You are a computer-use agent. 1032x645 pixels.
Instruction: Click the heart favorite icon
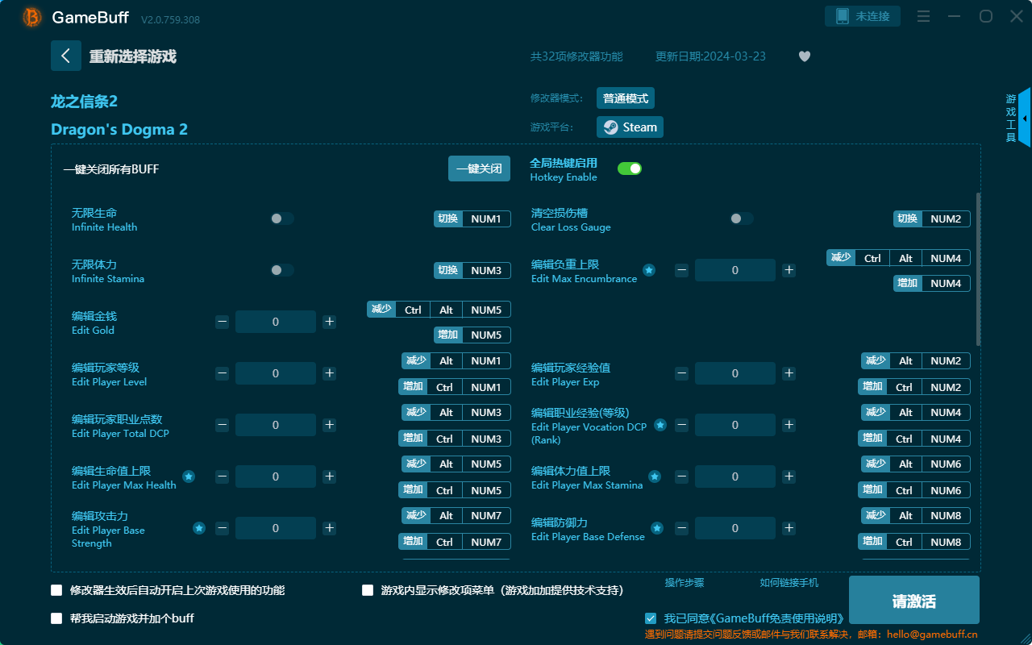805,56
